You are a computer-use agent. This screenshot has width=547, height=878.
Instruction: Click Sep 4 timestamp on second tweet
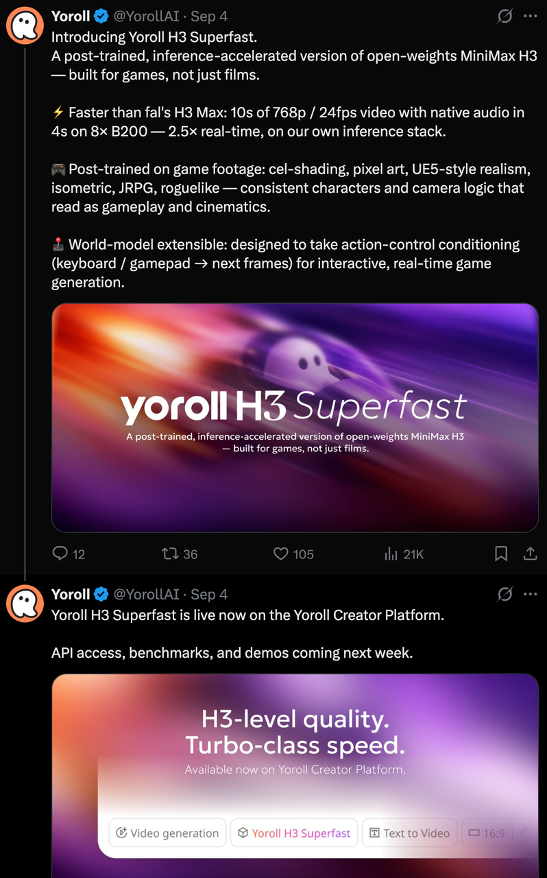209,594
